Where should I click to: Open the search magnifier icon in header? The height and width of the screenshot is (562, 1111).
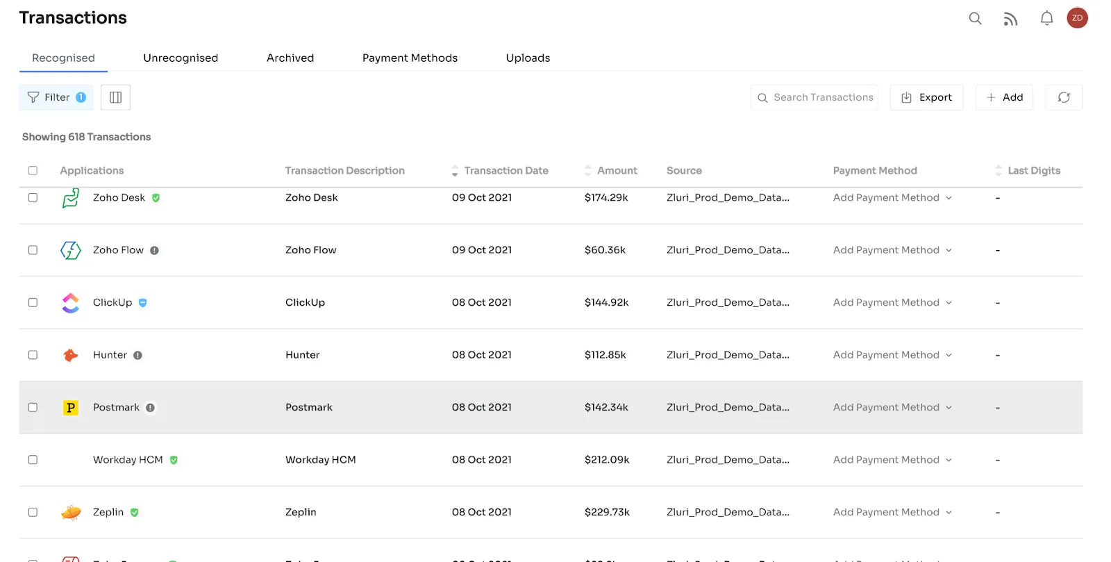point(975,19)
